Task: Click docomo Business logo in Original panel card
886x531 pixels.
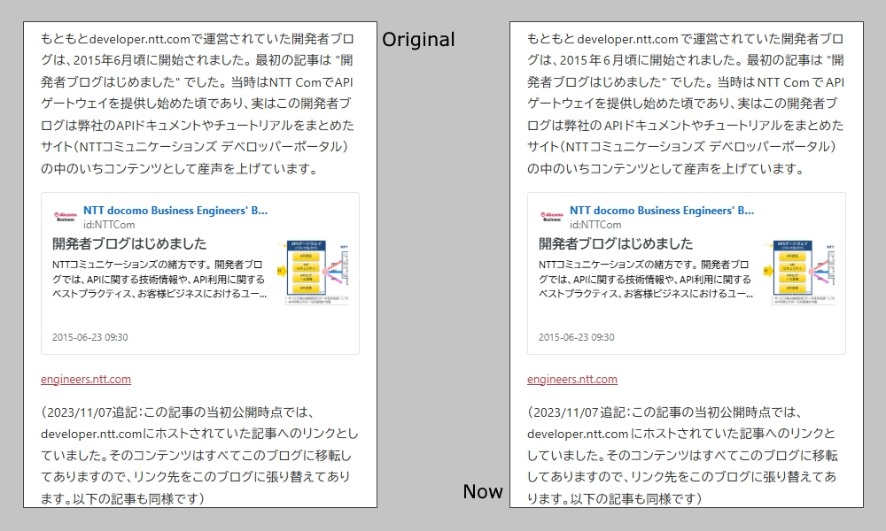Action: coord(65,217)
